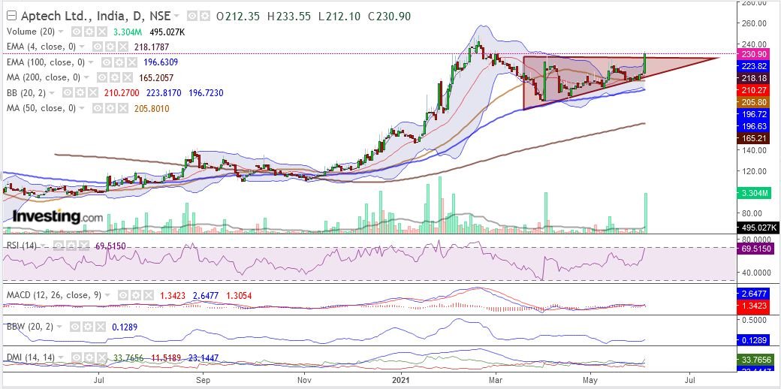Toggle visibility of Aptech Ltd. main series
Image resolution: width=781 pixels, height=389 pixels.
point(191,17)
